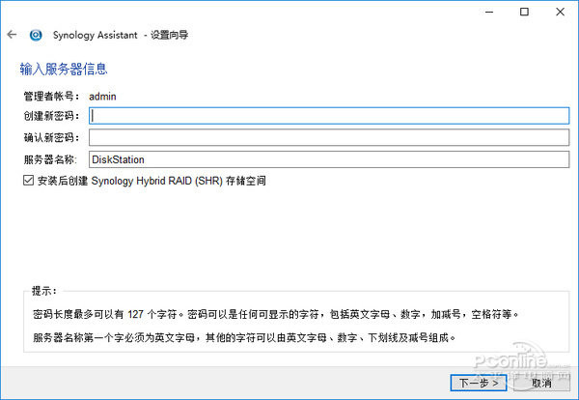579x400 pixels.
Task: Click the Synology Assistant - 设置向导 title
Action: click(121, 35)
